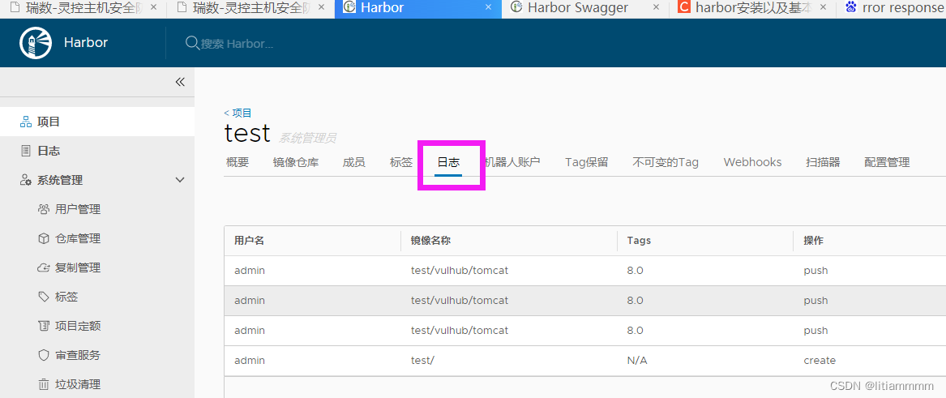Image resolution: width=946 pixels, height=398 pixels.
Task: Click the 镜像名称 column header
Action: click(x=430, y=240)
